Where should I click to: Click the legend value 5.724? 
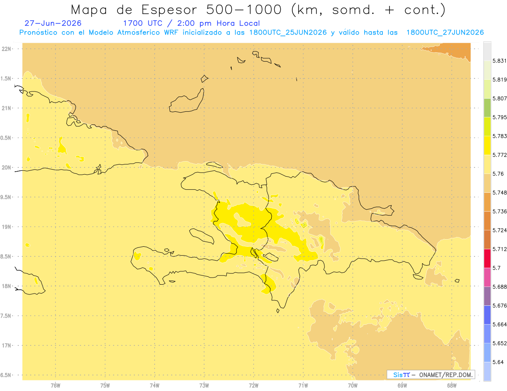(x=500, y=230)
